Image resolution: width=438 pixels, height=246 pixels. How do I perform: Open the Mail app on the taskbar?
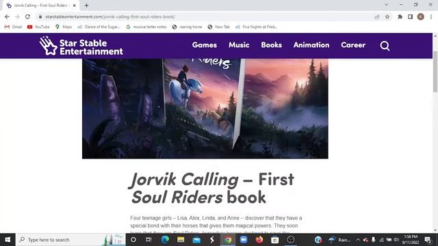(x=196, y=240)
